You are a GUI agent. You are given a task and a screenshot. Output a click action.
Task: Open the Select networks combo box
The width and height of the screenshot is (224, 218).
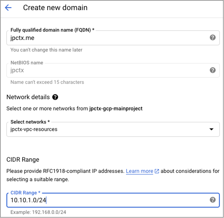coord(108,129)
